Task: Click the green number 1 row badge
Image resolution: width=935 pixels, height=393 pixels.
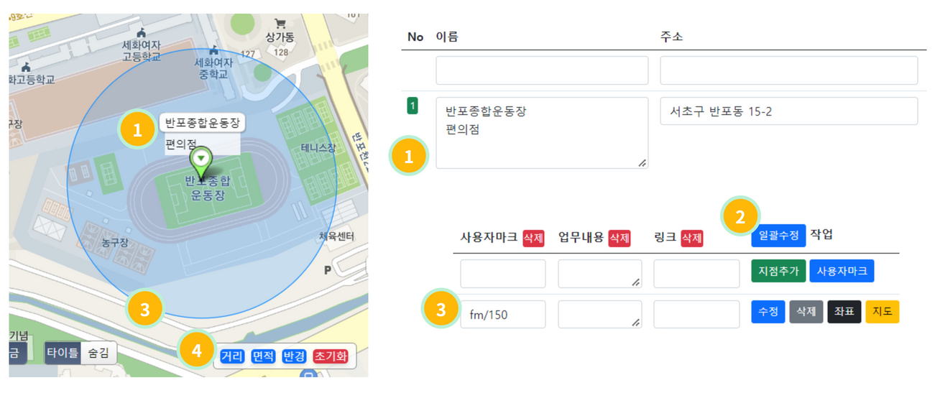Action: tap(413, 106)
